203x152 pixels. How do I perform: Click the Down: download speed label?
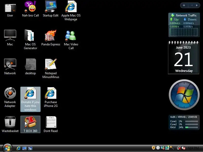192,20
